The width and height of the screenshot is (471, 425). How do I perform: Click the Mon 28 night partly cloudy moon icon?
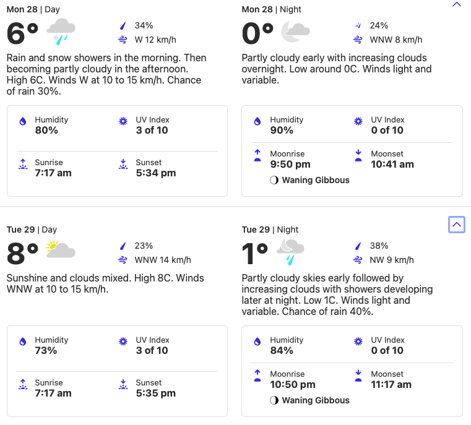(x=295, y=31)
